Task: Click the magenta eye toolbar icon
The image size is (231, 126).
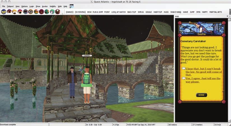Action: 20,12
